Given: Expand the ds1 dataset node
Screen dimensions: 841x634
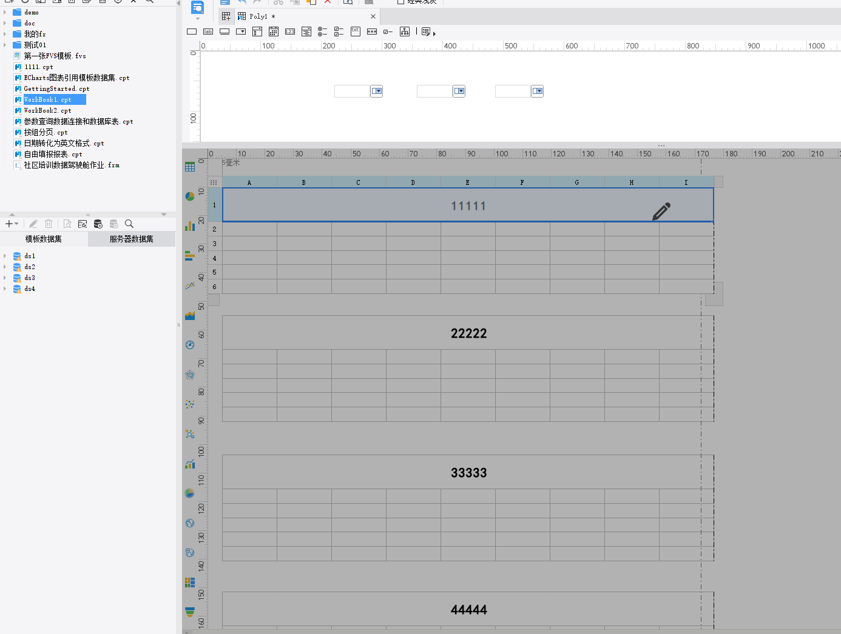Looking at the screenshot, I should [5, 256].
